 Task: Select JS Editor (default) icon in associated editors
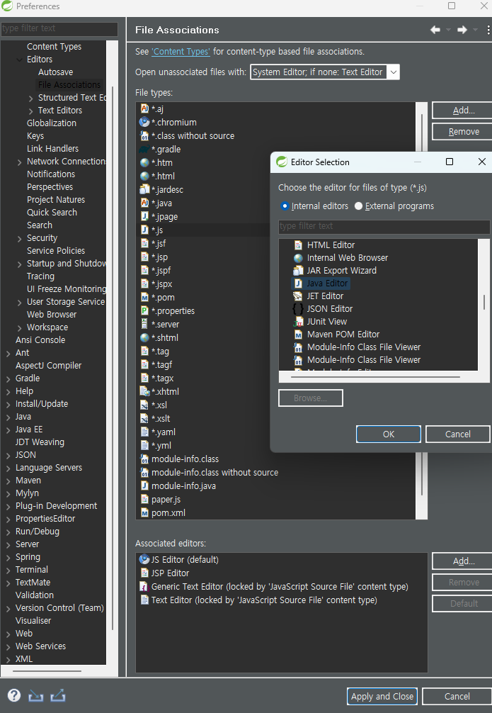[144, 559]
